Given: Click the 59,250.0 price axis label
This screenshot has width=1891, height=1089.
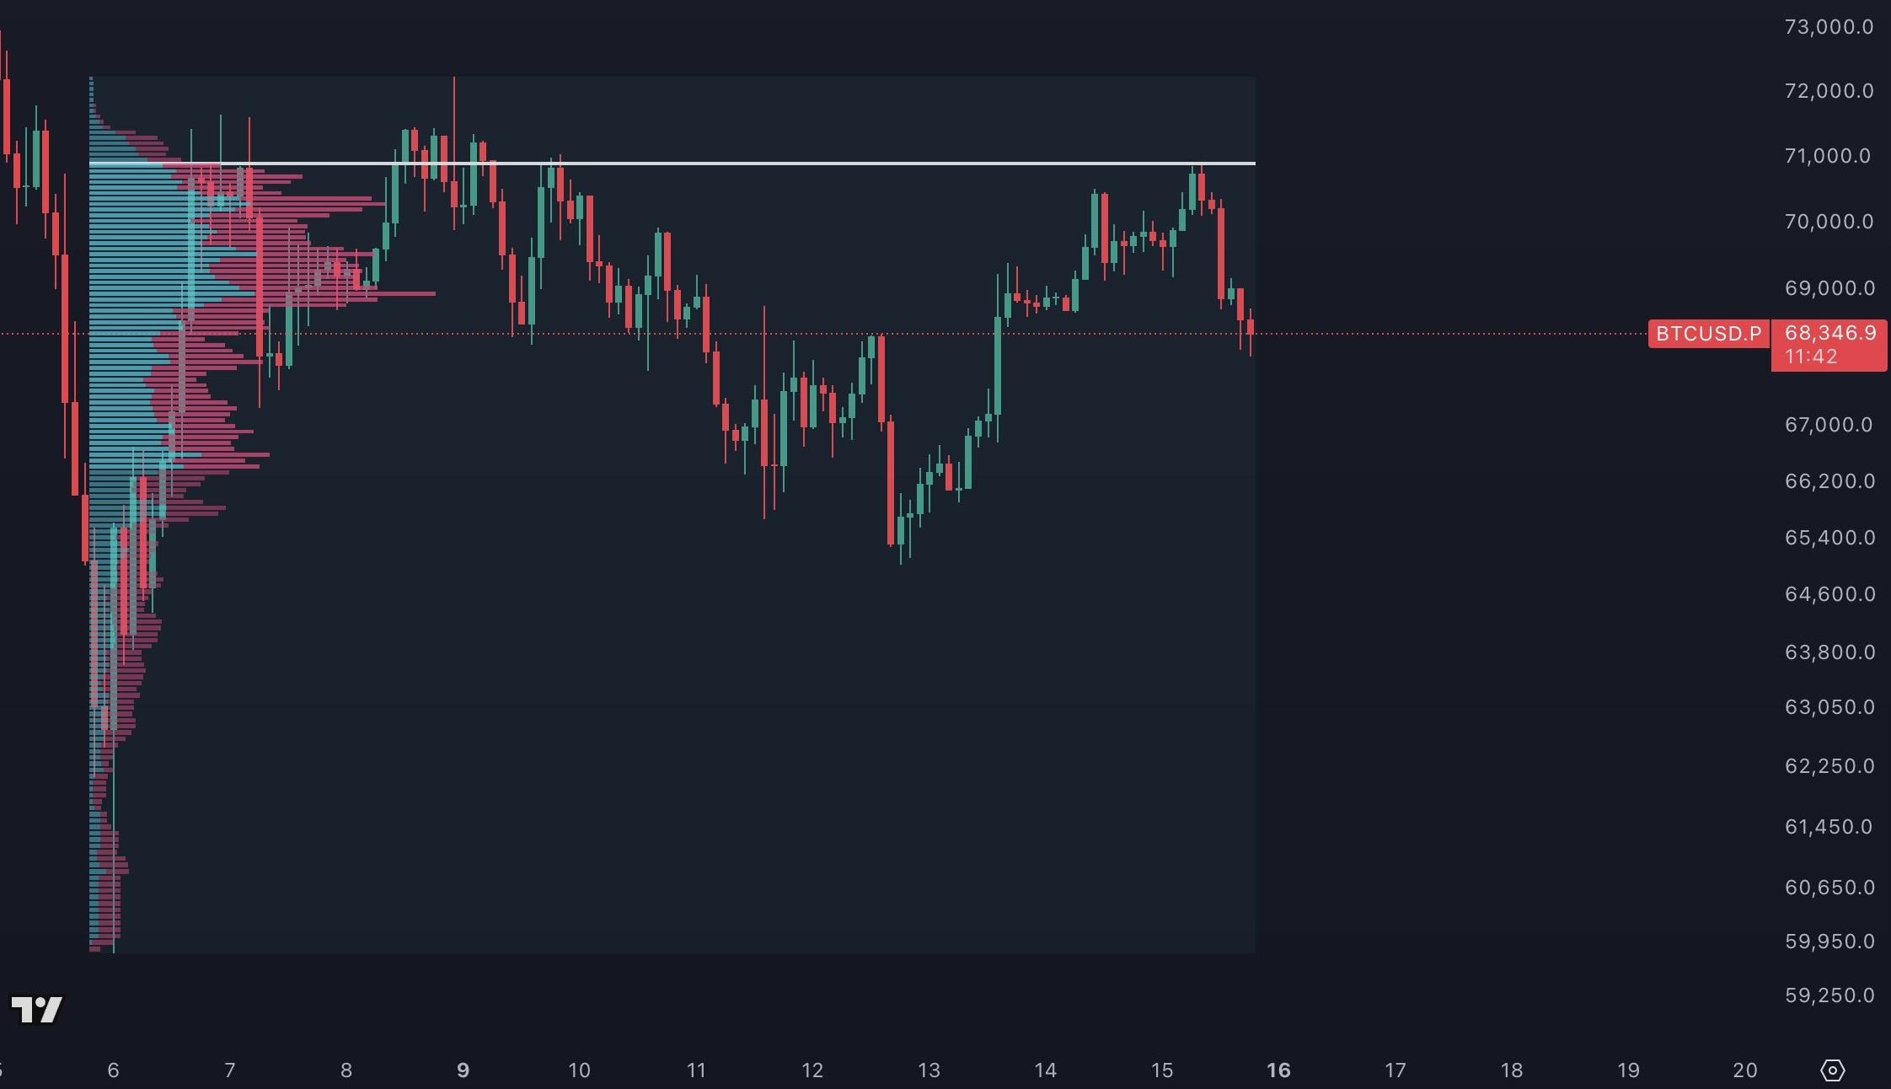Looking at the screenshot, I should click(x=1829, y=995).
